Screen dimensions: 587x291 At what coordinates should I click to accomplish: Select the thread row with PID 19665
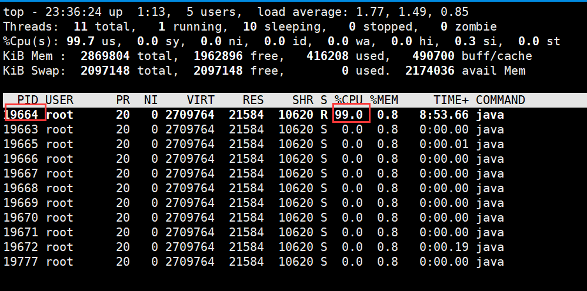pos(254,144)
